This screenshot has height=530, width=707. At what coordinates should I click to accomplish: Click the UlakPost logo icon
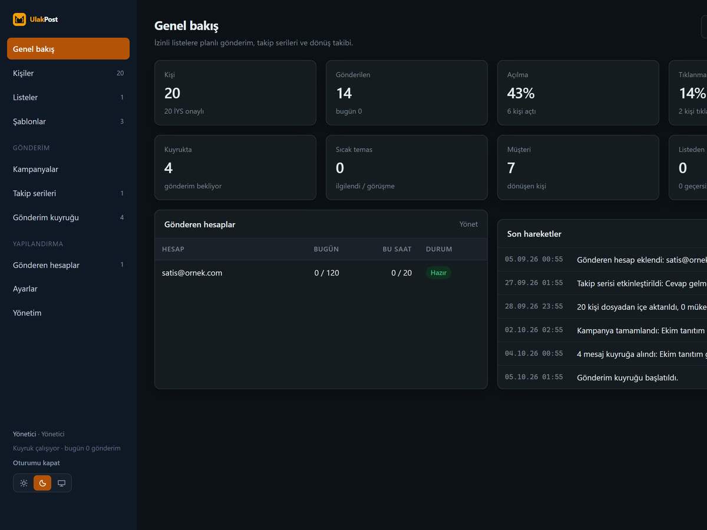[19, 19]
